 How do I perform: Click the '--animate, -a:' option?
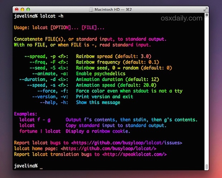click(x=50, y=74)
